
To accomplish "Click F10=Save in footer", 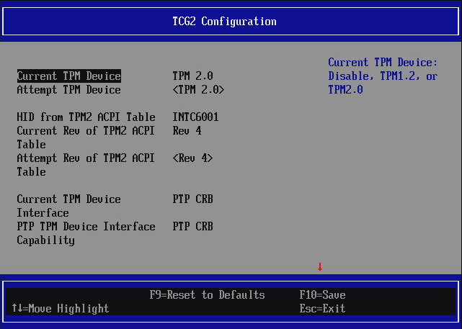I will coord(322,295).
